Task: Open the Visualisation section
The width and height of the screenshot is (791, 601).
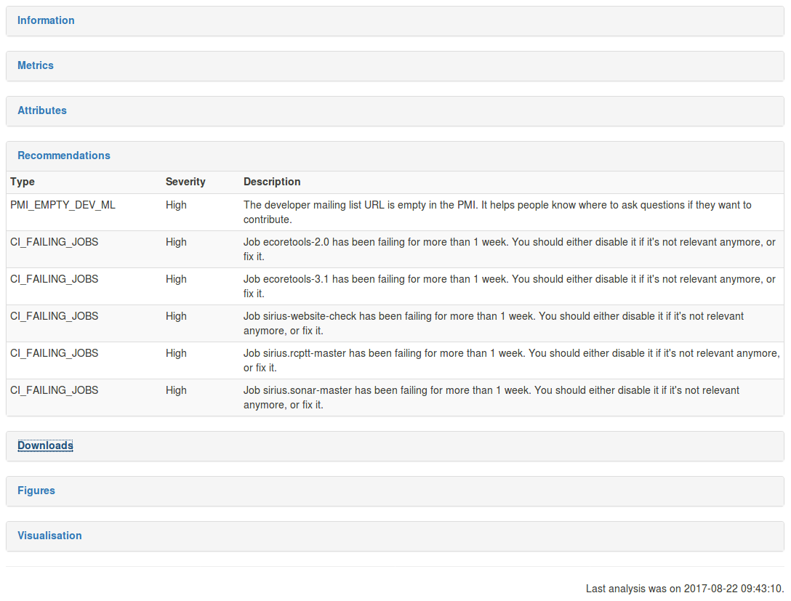Action: [49, 536]
